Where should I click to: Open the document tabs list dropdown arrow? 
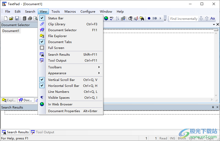pos(214,24)
